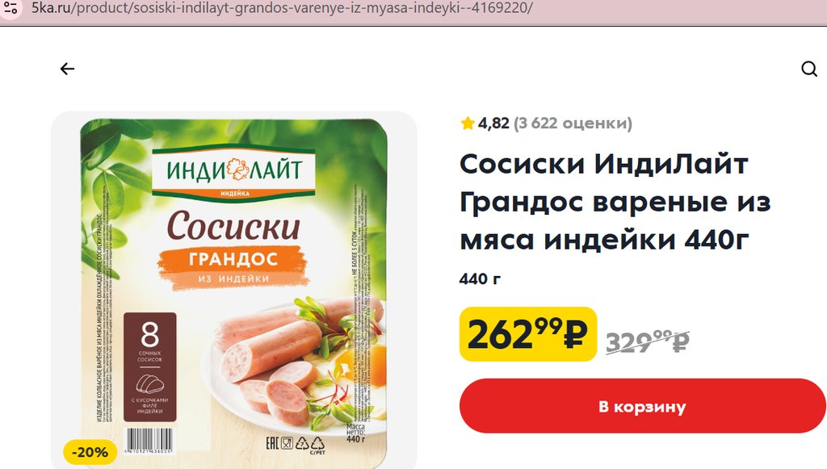Screen dimensions: 827x469
Task: Click the orange ГРАНДОС label on the package
Action: click(233, 259)
